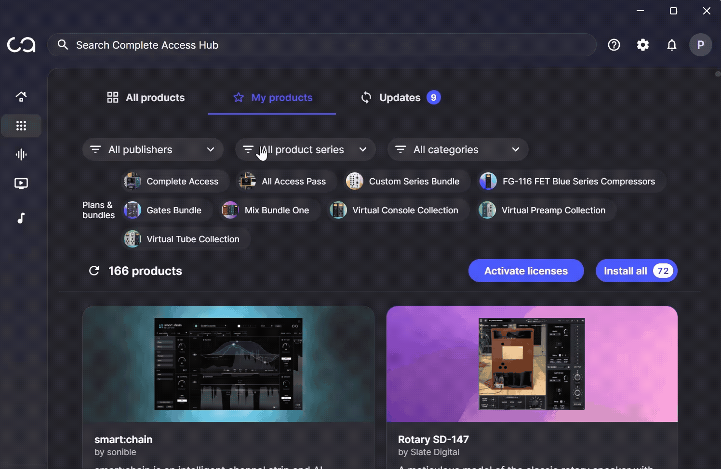This screenshot has height=469, width=721.
Task: Open the smart:chain product thumbnail
Action: [228, 364]
